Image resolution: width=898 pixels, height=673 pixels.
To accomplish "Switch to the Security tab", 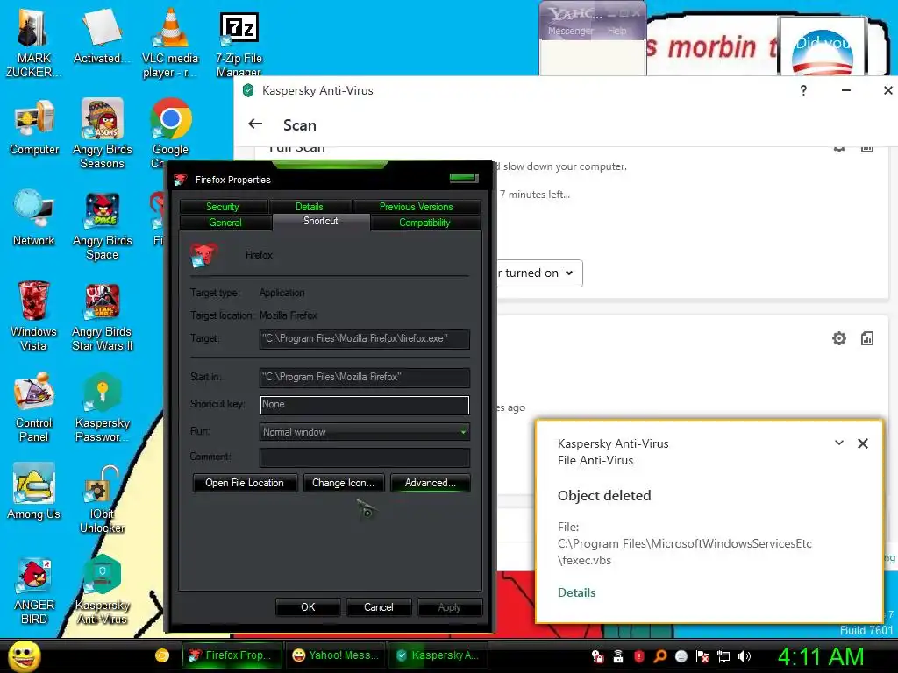I will click(x=223, y=207).
